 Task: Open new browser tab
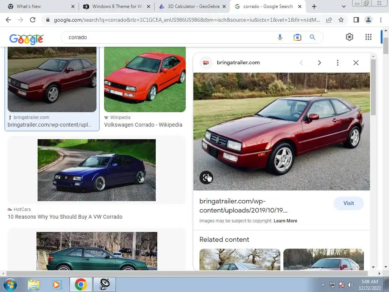[314, 6]
